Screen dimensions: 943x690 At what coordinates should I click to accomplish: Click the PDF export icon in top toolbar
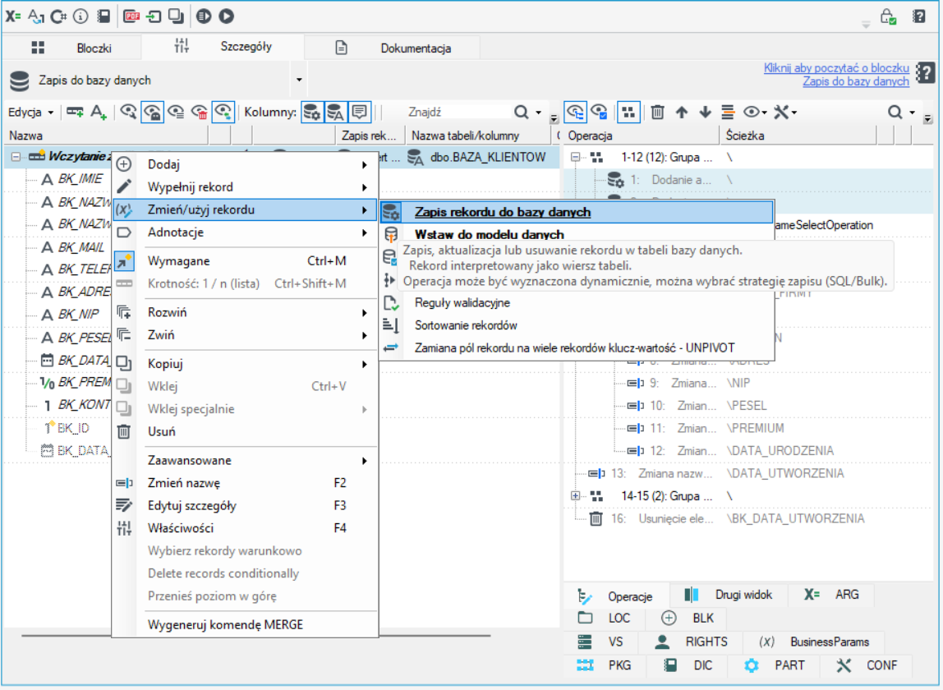(131, 16)
